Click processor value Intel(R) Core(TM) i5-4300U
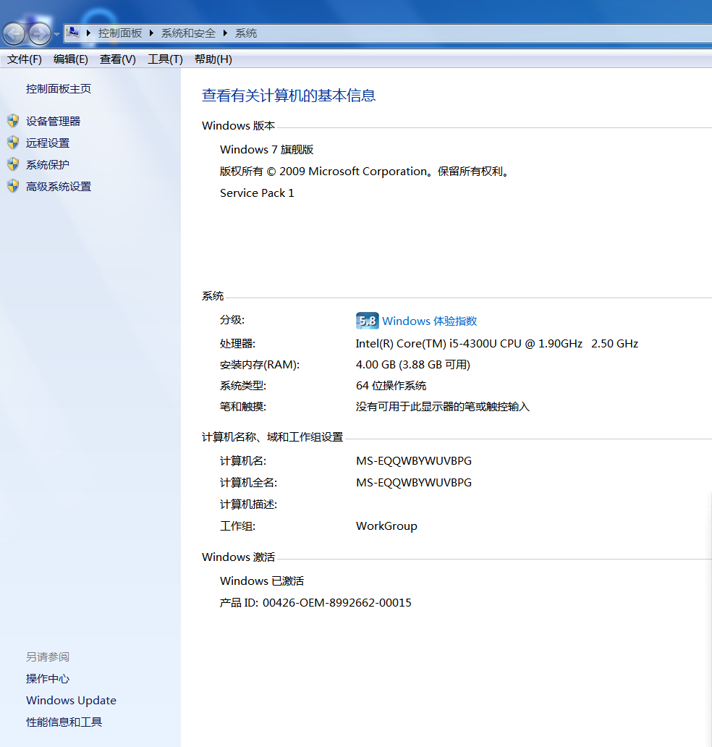 coord(496,344)
